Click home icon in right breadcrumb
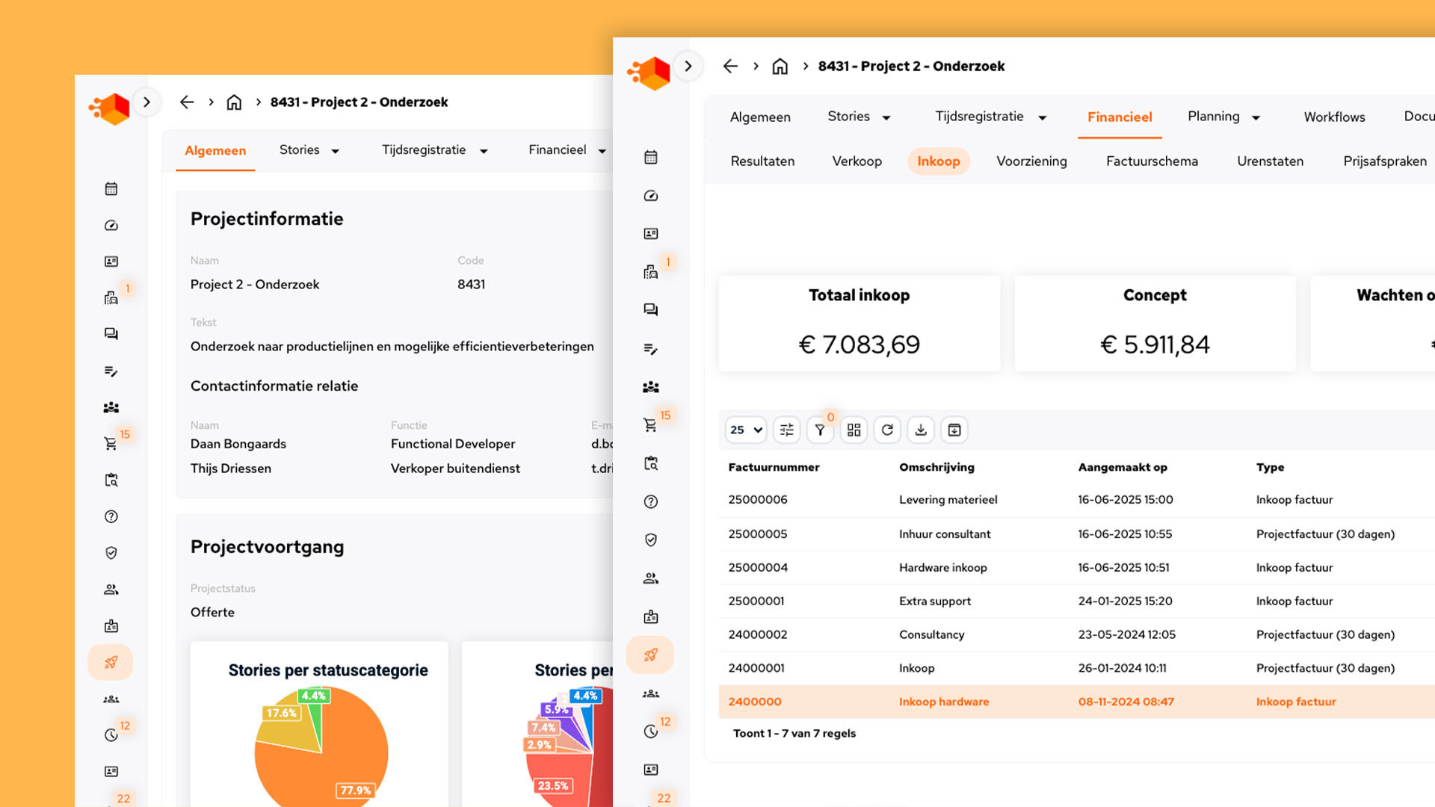 [780, 67]
